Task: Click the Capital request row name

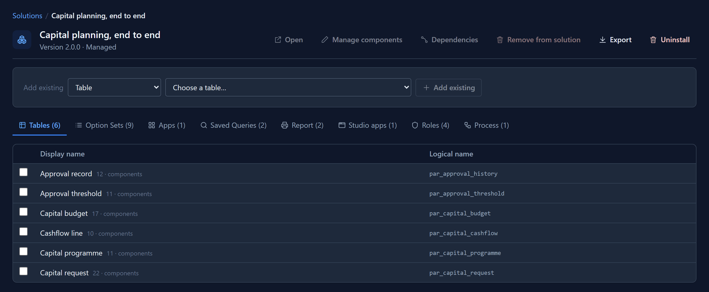Action: [64, 273]
